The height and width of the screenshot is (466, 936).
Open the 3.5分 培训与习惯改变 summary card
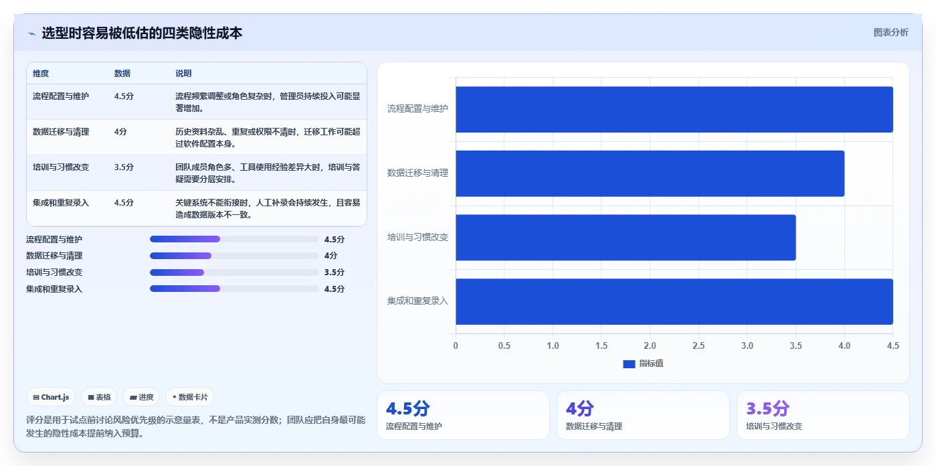click(x=823, y=415)
